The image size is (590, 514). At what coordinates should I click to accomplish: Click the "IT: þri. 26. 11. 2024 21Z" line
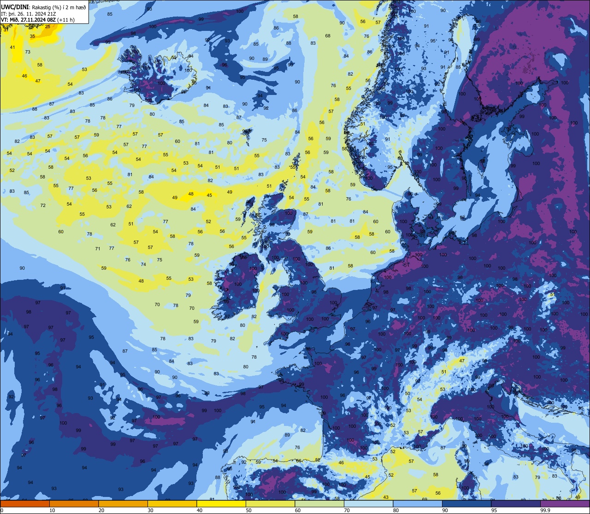[29, 14]
